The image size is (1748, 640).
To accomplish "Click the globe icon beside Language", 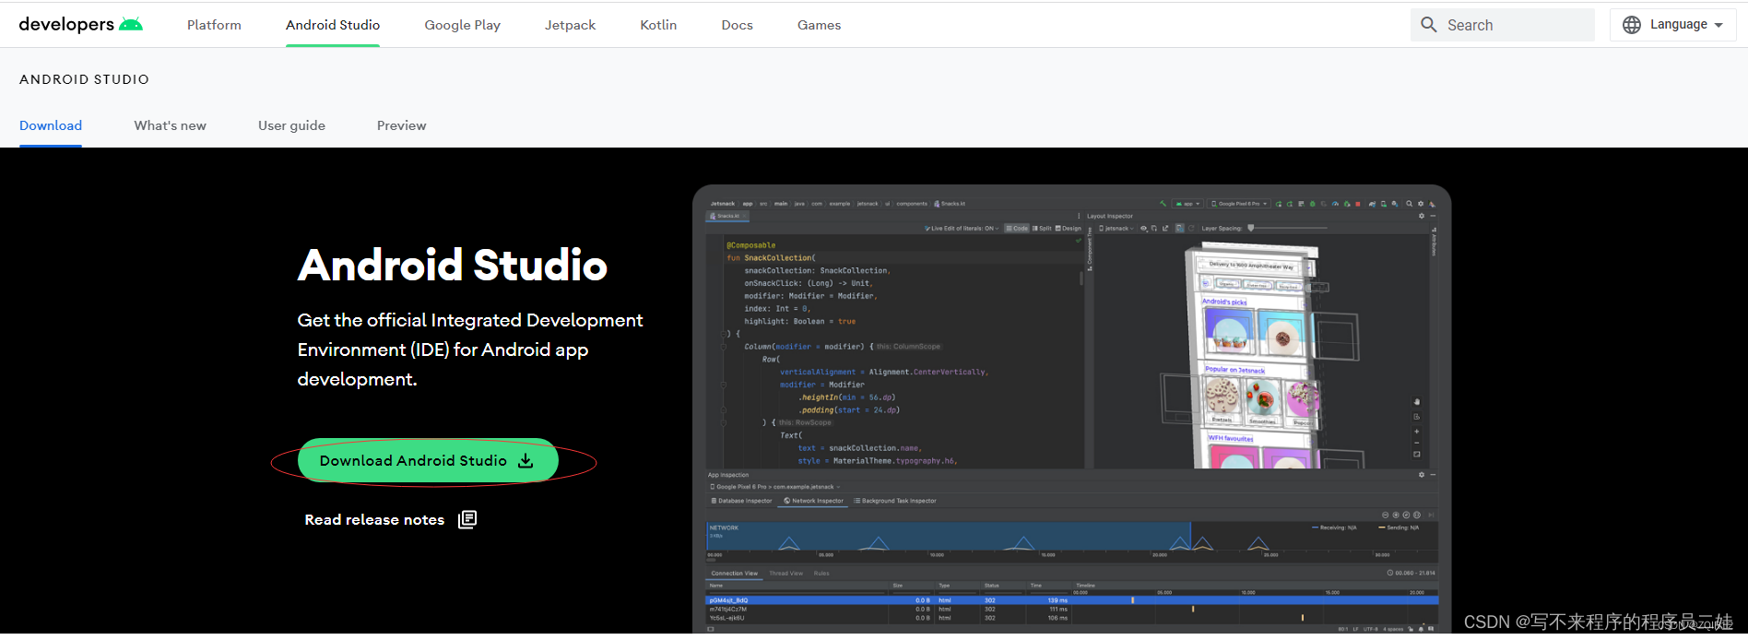I will [x=1632, y=25].
